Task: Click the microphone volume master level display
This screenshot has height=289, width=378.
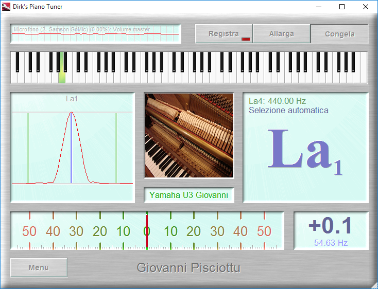Action: coord(95,34)
